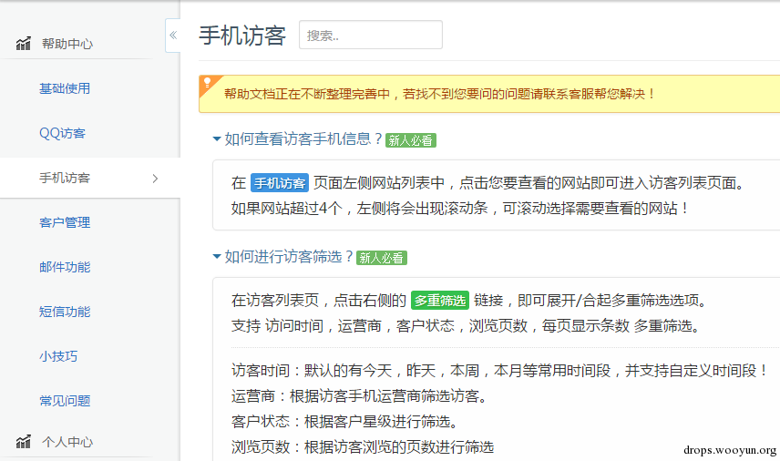This screenshot has width=780, height=461.
Task: Open the 基础使用 menu item
Action: [x=65, y=89]
